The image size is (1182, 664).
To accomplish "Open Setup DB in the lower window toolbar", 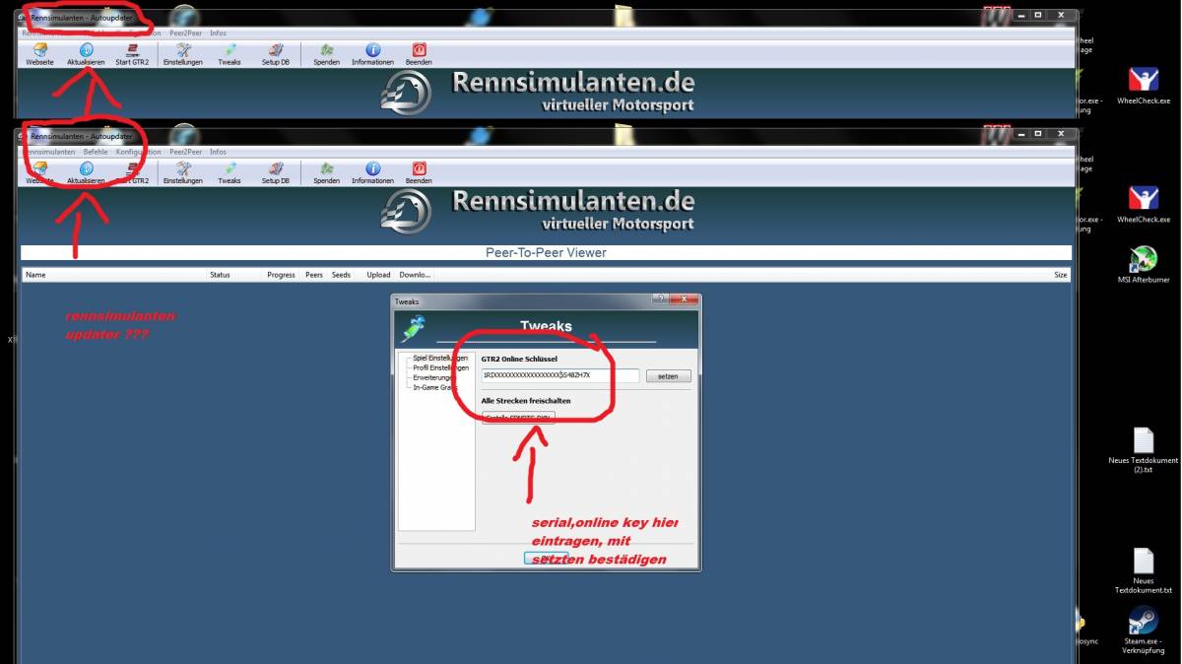I will coord(275,171).
